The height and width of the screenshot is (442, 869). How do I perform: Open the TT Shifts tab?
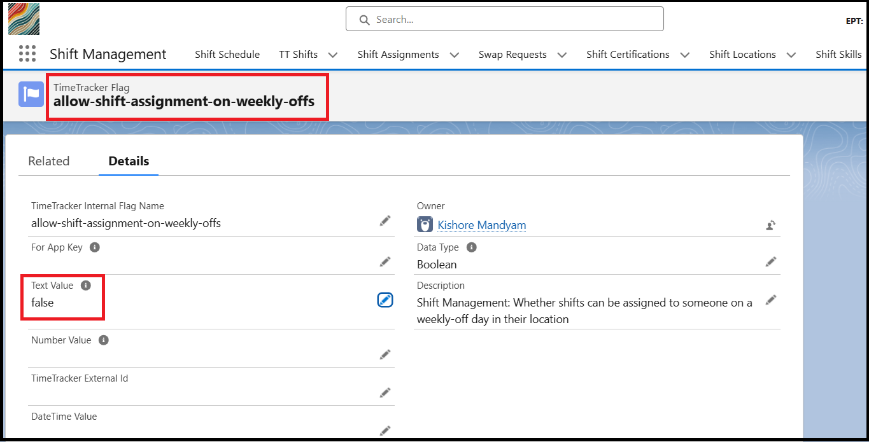coord(298,54)
